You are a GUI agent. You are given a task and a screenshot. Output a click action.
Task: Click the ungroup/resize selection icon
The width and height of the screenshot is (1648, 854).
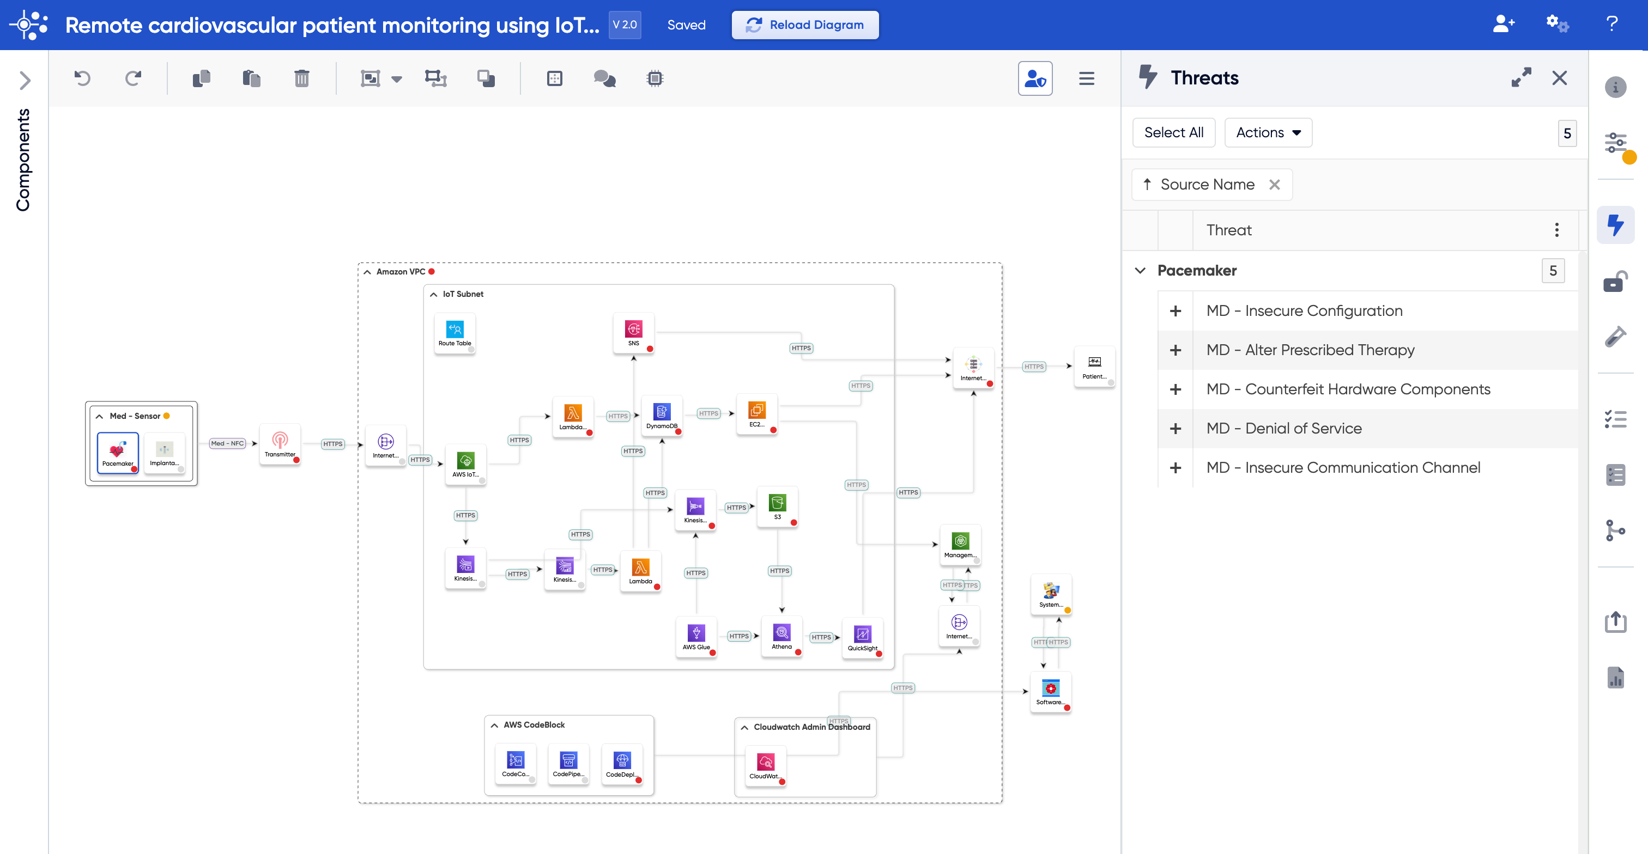coord(435,78)
